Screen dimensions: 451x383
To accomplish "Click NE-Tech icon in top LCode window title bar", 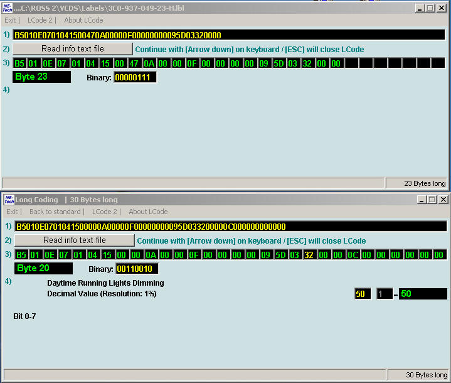I will tap(8, 8).
